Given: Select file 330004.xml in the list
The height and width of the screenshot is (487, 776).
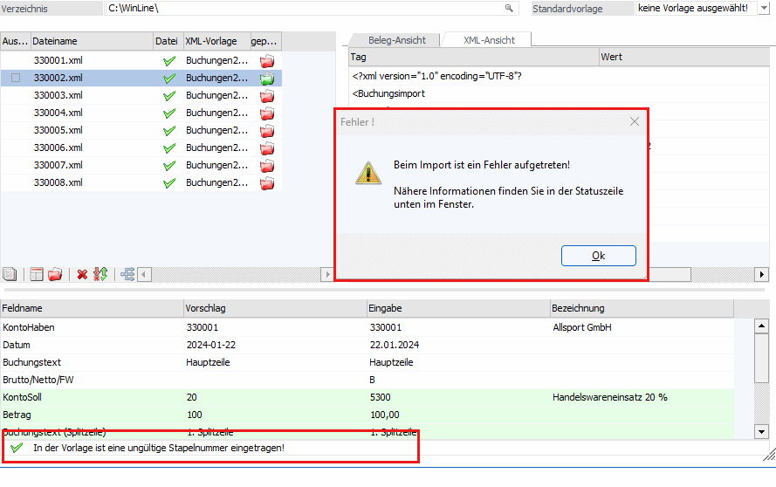Looking at the screenshot, I should [58, 113].
